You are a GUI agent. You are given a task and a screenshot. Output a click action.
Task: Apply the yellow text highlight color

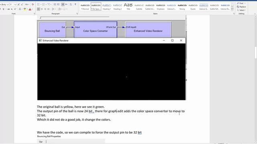(24, 9)
